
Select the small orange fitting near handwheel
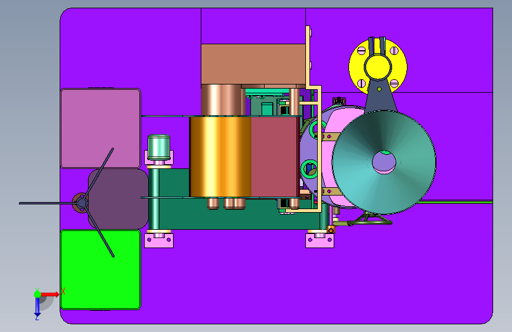click(x=331, y=230)
